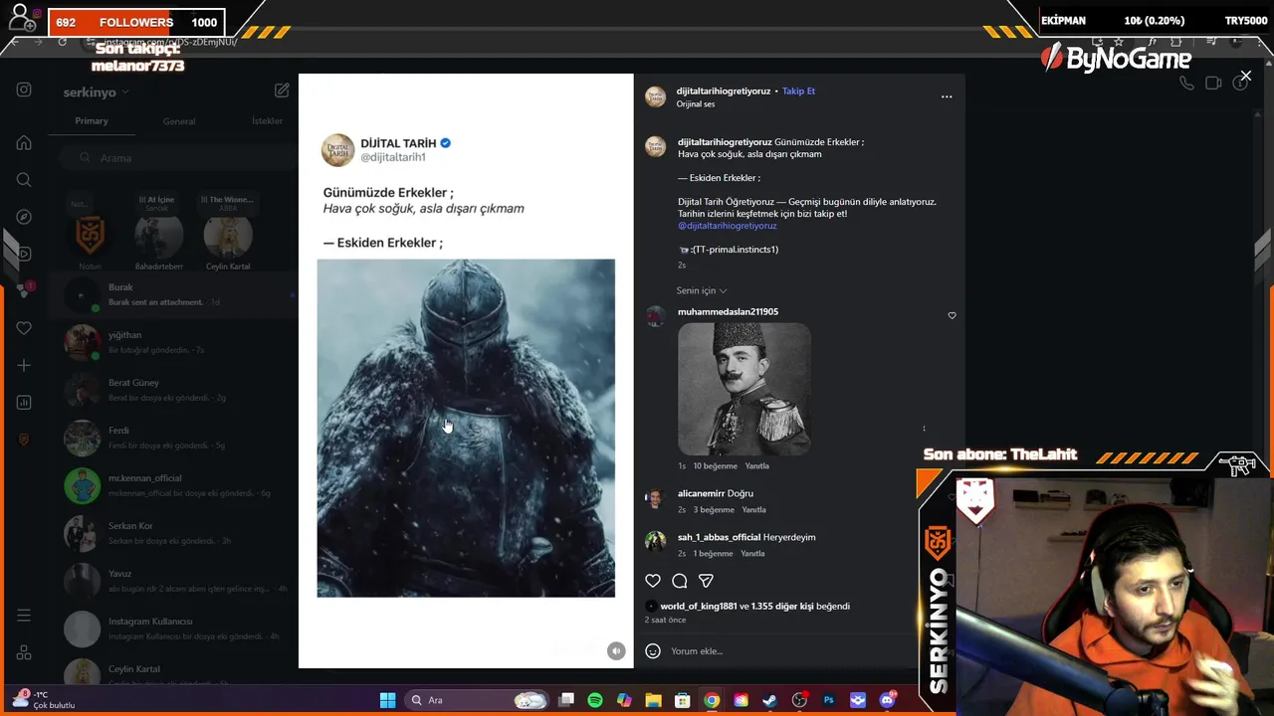
Task: Reply to alicanemirr's comment
Action: pos(753,509)
